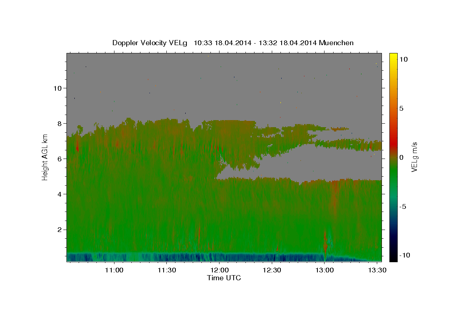This screenshot has height=314, width=472.
Task: Click the colorbar value label '0'
Action: [402, 157]
